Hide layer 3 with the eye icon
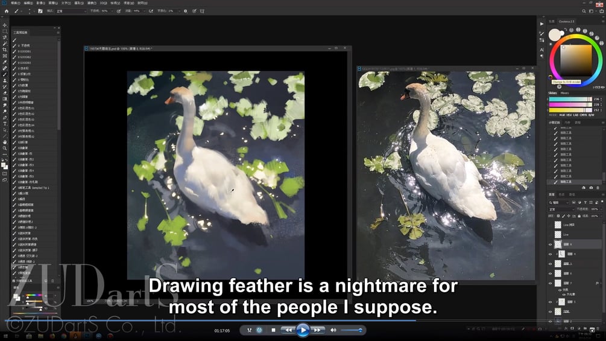Image resolution: width=606 pixels, height=341 pixels. tap(551, 264)
